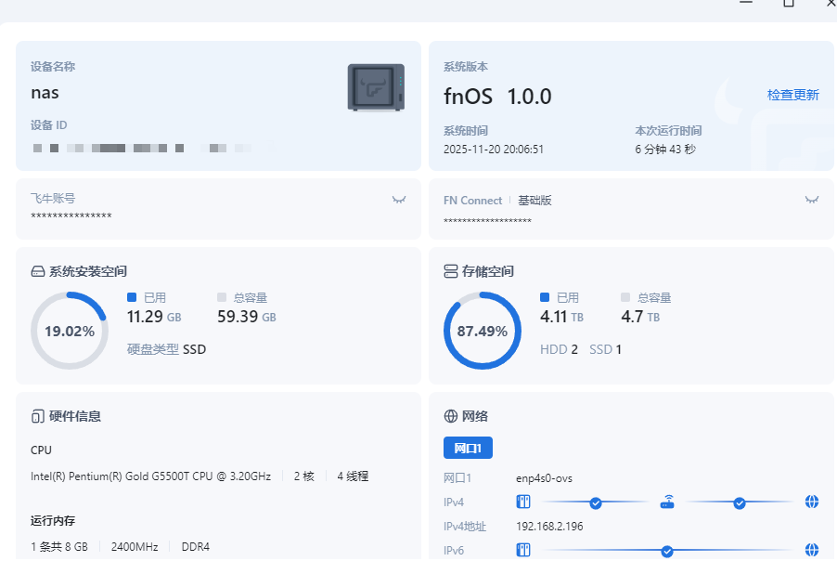Click the NAS device image

(x=376, y=87)
